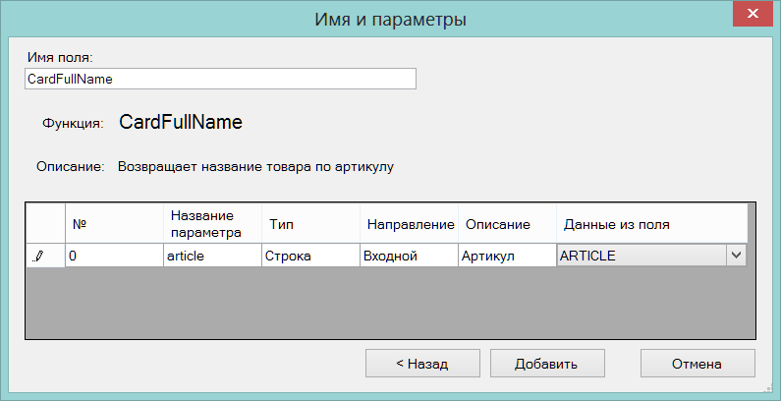Select the Строка type cell

[310, 257]
